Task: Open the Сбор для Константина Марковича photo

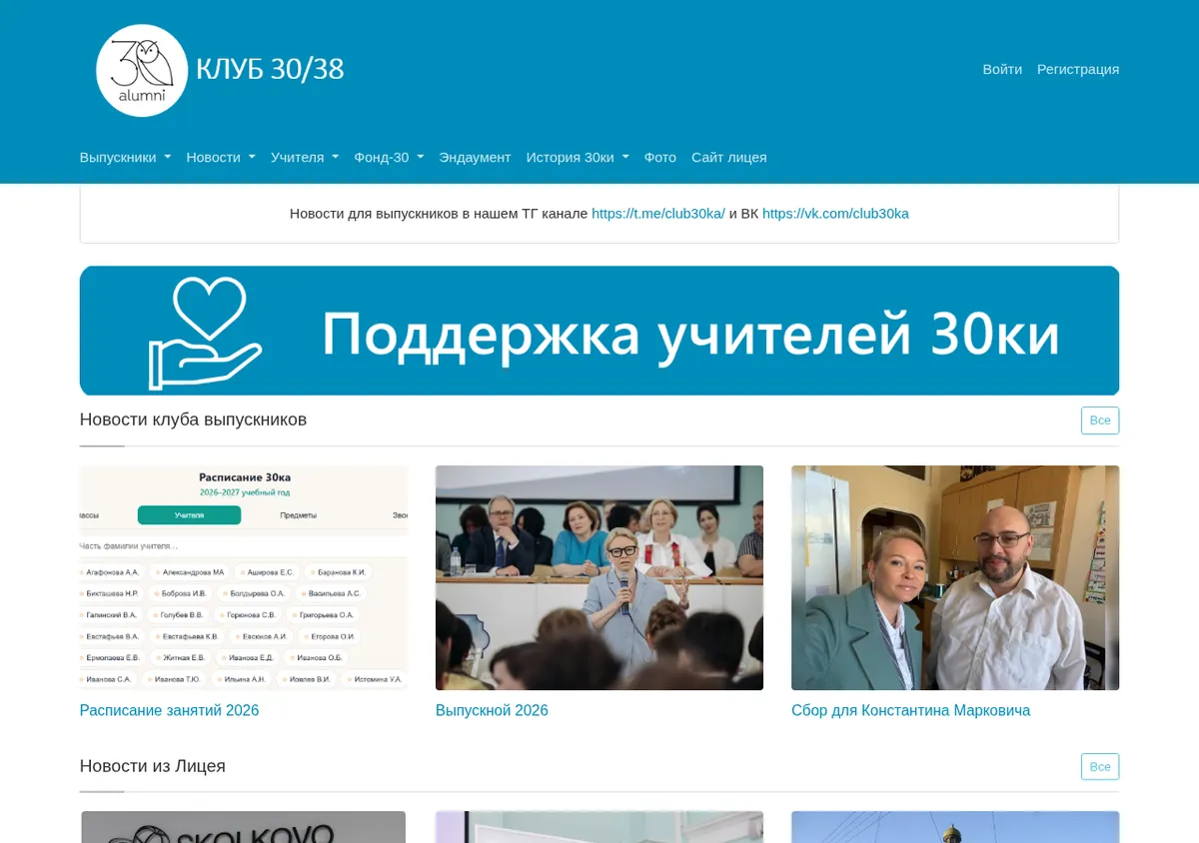Action: click(x=955, y=577)
